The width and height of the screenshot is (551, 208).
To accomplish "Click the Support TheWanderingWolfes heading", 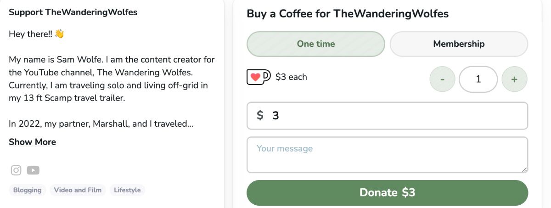I will [73, 12].
